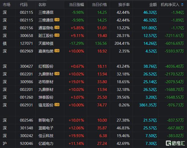The height and width of the screenshot is (148, 187).
Task: Click the 3日 badge beside 通富微电
Action: 57,28
